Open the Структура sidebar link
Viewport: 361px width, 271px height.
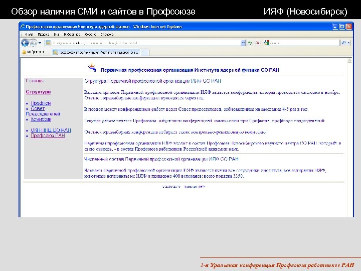click(x=38, y=92)
